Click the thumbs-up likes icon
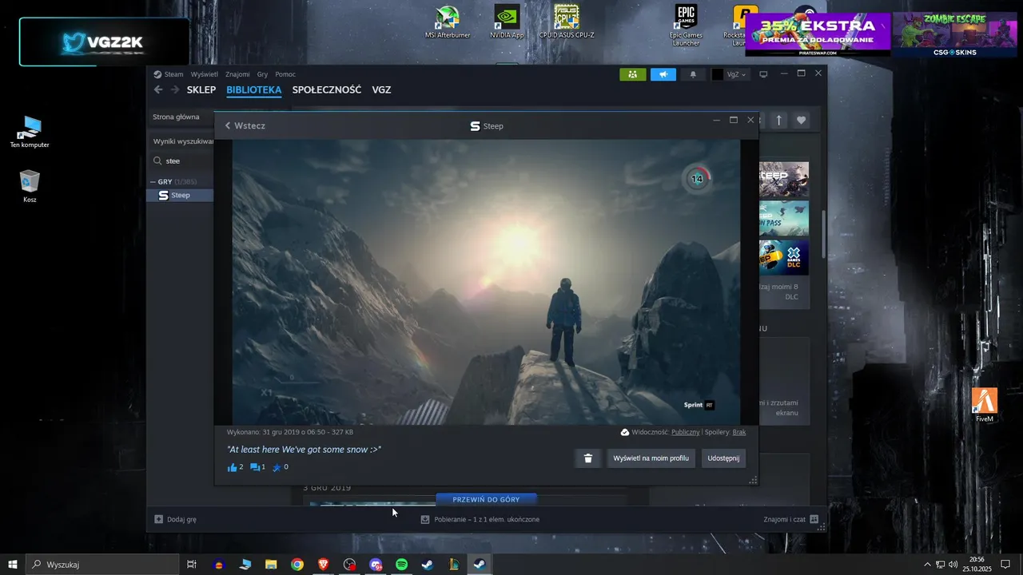This screenshot has width=1023, height=575. pos(233,467)
